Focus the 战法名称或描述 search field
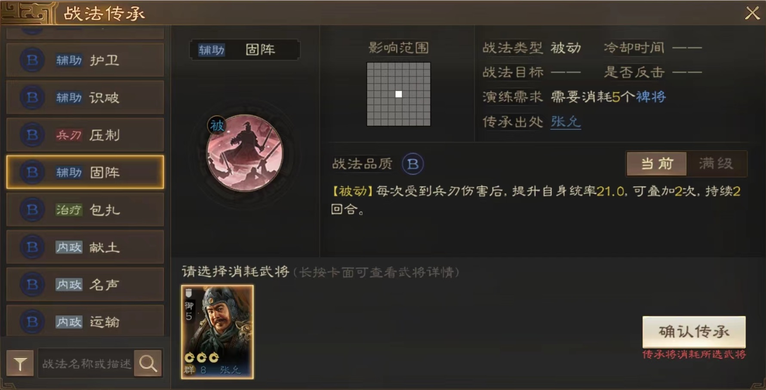The width and height of the screenshot is (766, 390). pyautogui.click(x=86, y=364)
